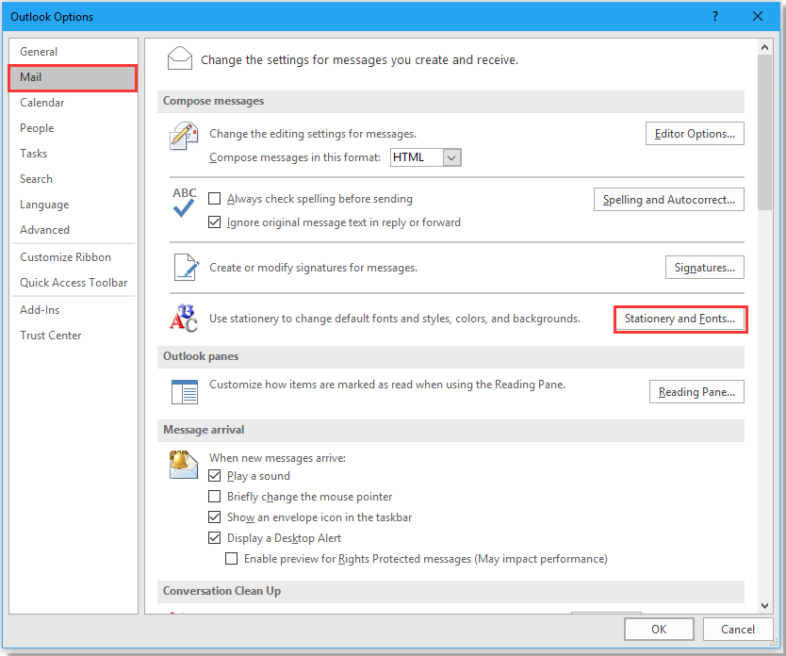Click the editor settings pencil icon
This screenshot has width=786, height=656.
183,136
